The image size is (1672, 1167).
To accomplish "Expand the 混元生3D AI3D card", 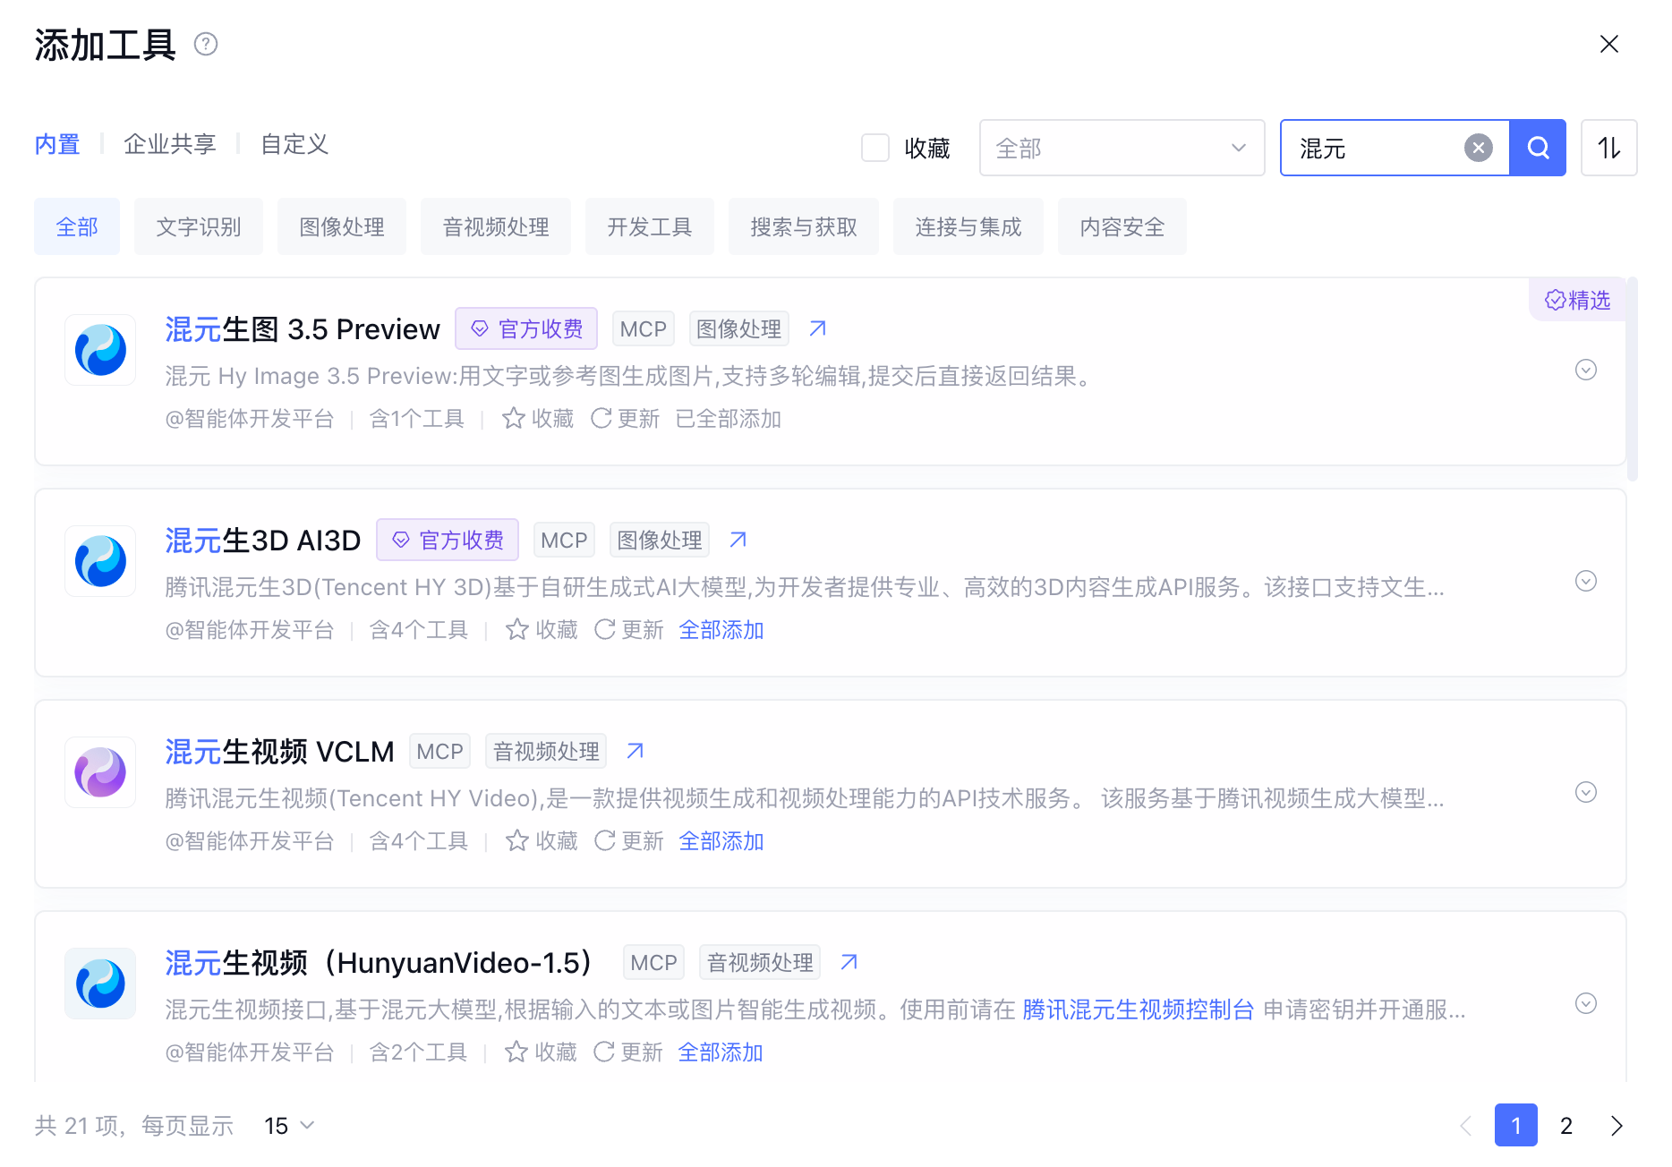I will [1585, 581].
